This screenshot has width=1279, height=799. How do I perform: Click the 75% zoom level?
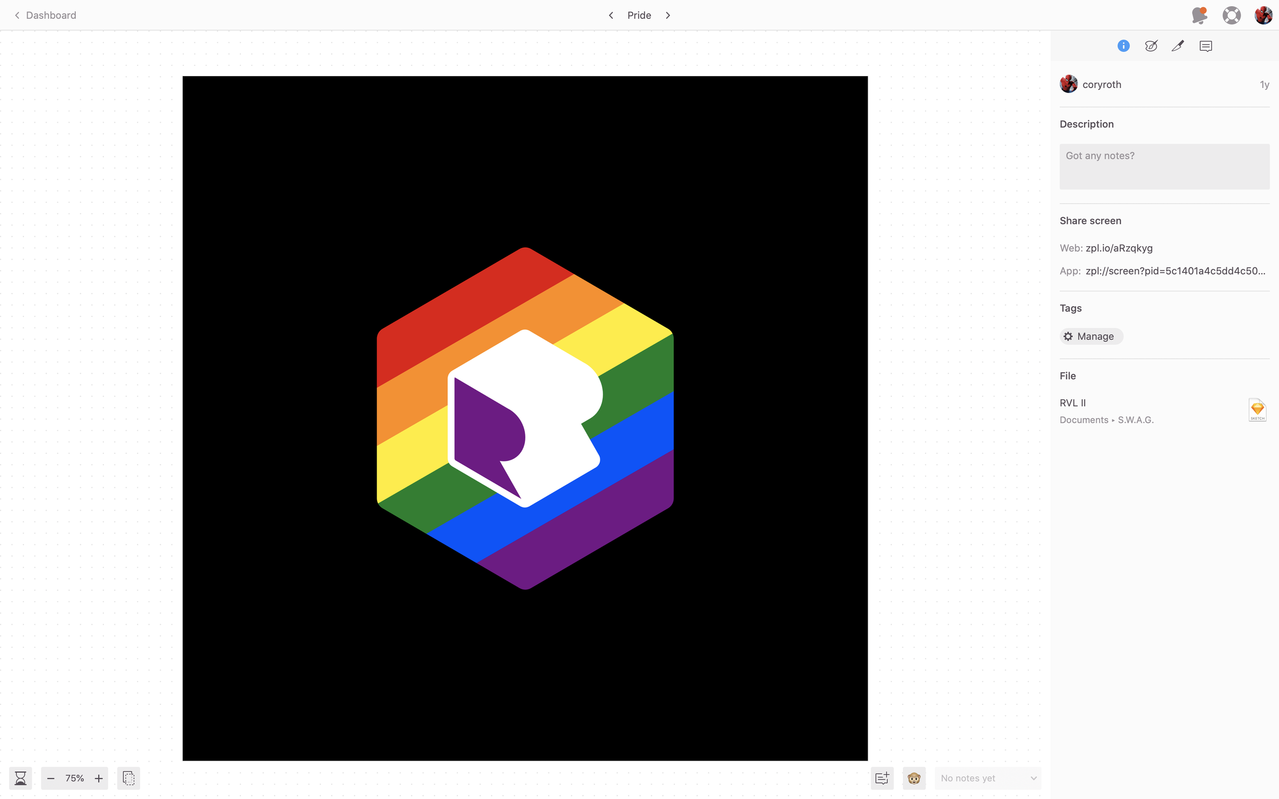click(x=75, y=778)
